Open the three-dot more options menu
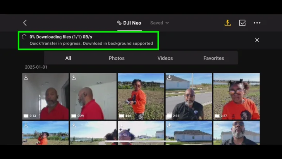 point(257,23)
